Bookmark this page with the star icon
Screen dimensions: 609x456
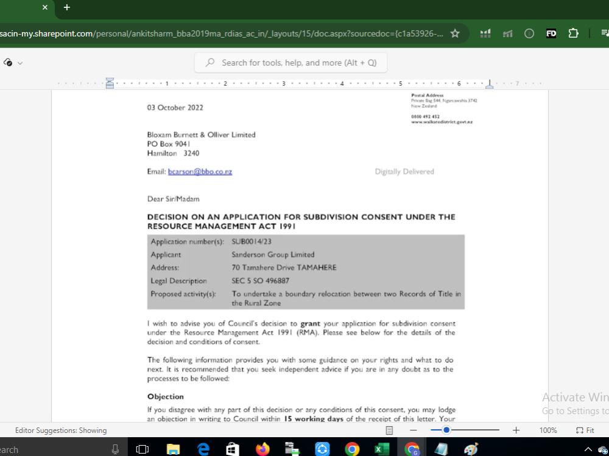455,33
